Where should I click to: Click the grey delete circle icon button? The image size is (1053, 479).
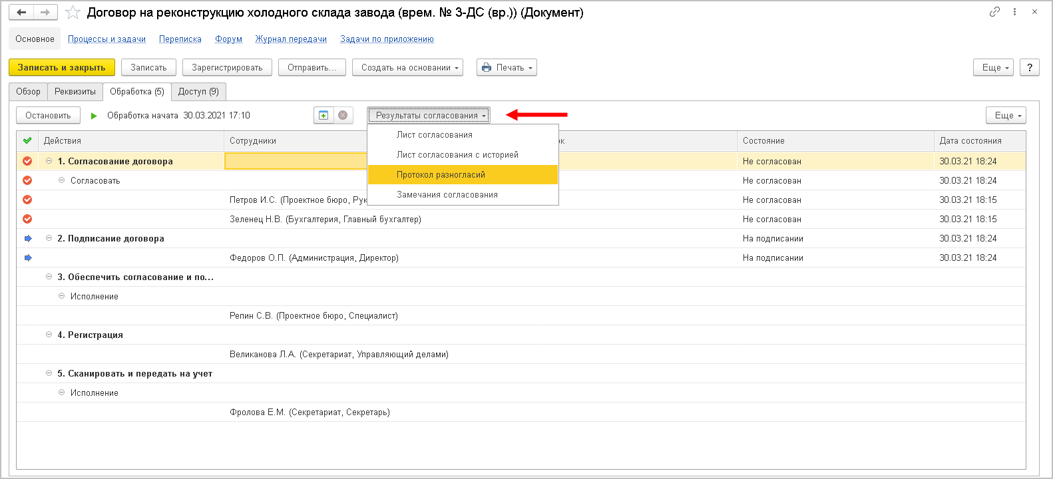point(343,115)
